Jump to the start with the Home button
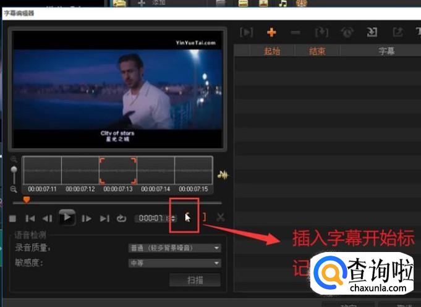This screenshot has height=307, width=421. point(30,218)
